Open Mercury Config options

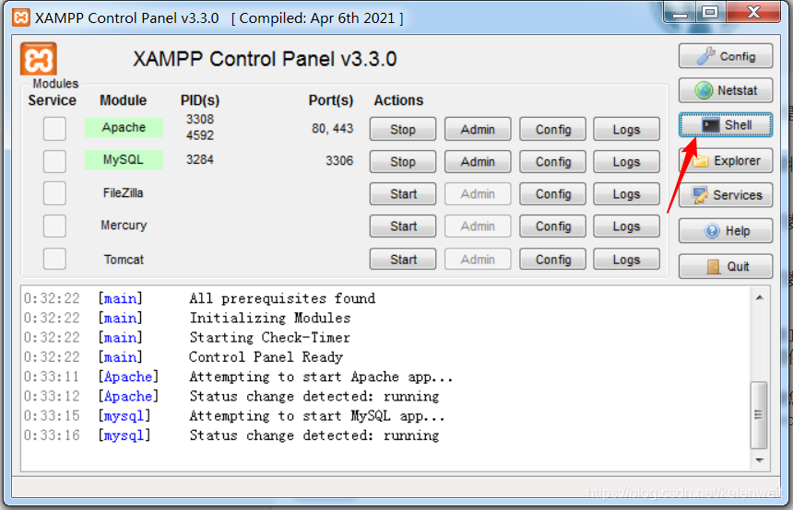point(552,226)
